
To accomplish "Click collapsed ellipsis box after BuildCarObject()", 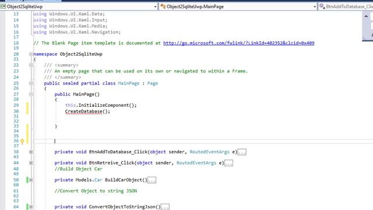I will tap(152, 180).
